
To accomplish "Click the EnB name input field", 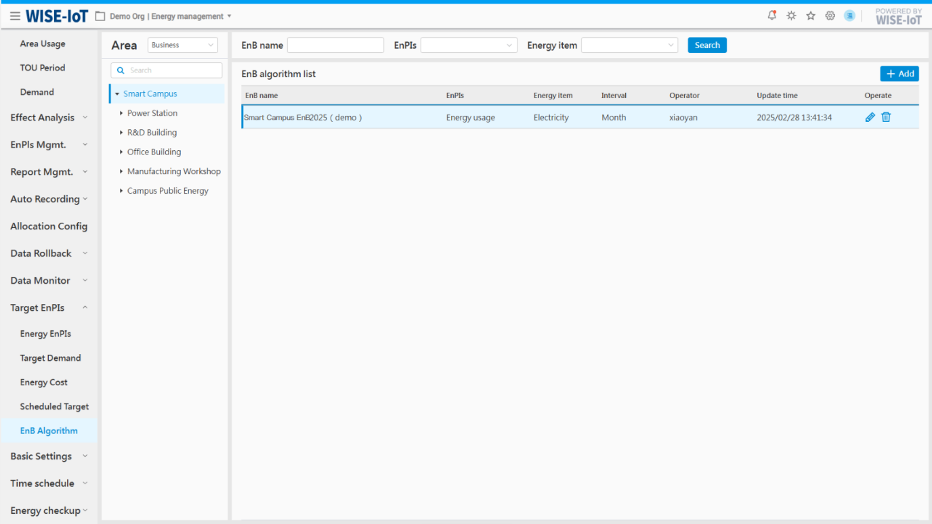I will pos(335,45).
